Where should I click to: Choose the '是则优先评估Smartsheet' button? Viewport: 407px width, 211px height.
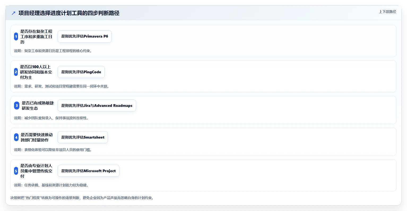tap(83, 137)
